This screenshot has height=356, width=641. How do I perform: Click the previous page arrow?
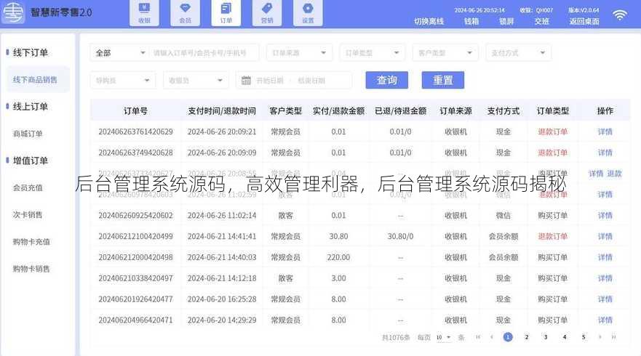coord(492,337)
